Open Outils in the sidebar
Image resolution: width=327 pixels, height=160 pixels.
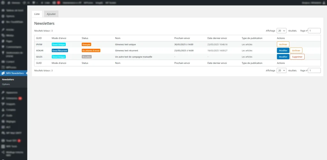(x=13, y=116)
